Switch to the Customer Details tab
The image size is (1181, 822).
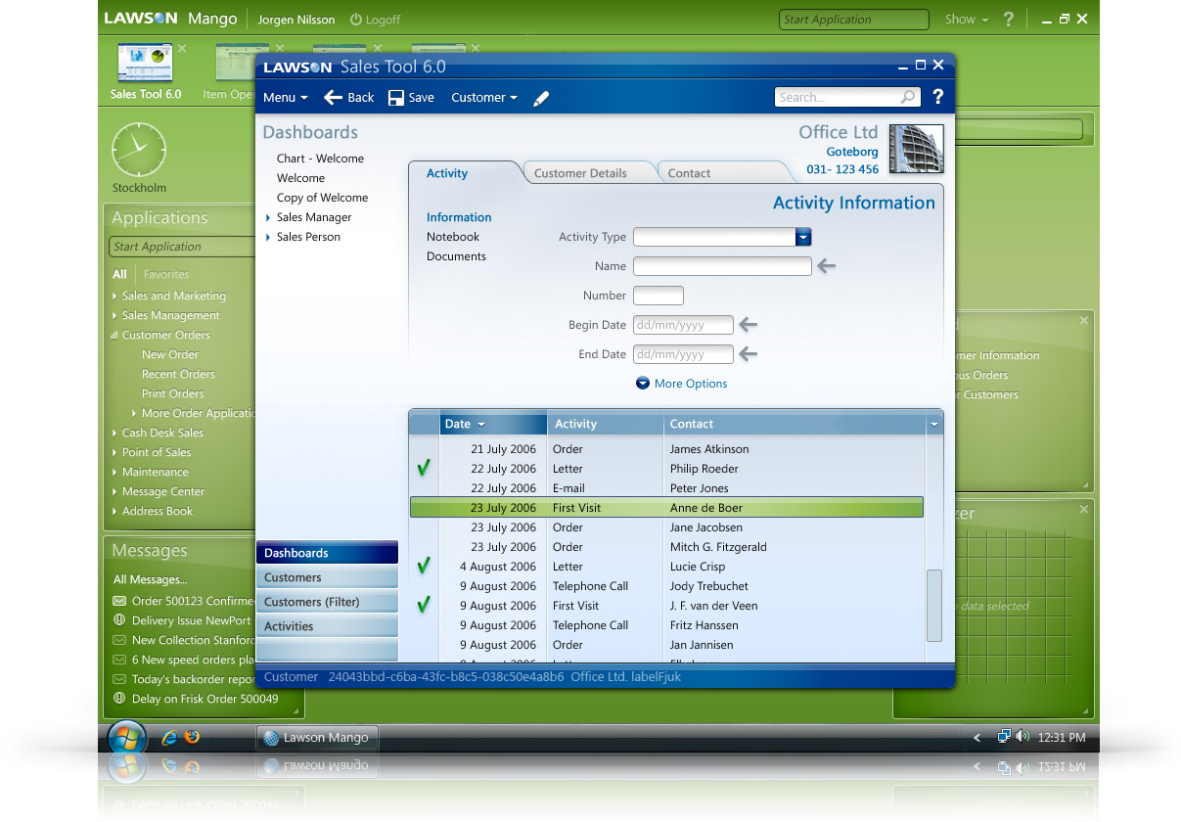[x=580, y=173]
